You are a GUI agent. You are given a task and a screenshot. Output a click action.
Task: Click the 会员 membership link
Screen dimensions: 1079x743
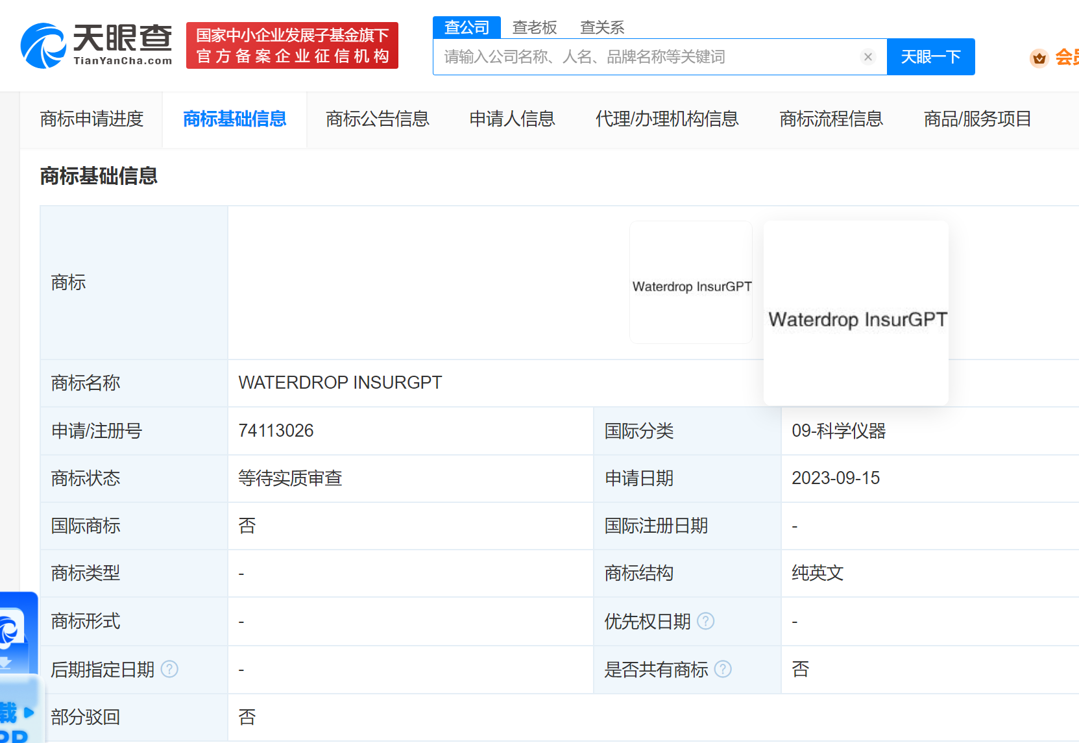point(1067,58)
